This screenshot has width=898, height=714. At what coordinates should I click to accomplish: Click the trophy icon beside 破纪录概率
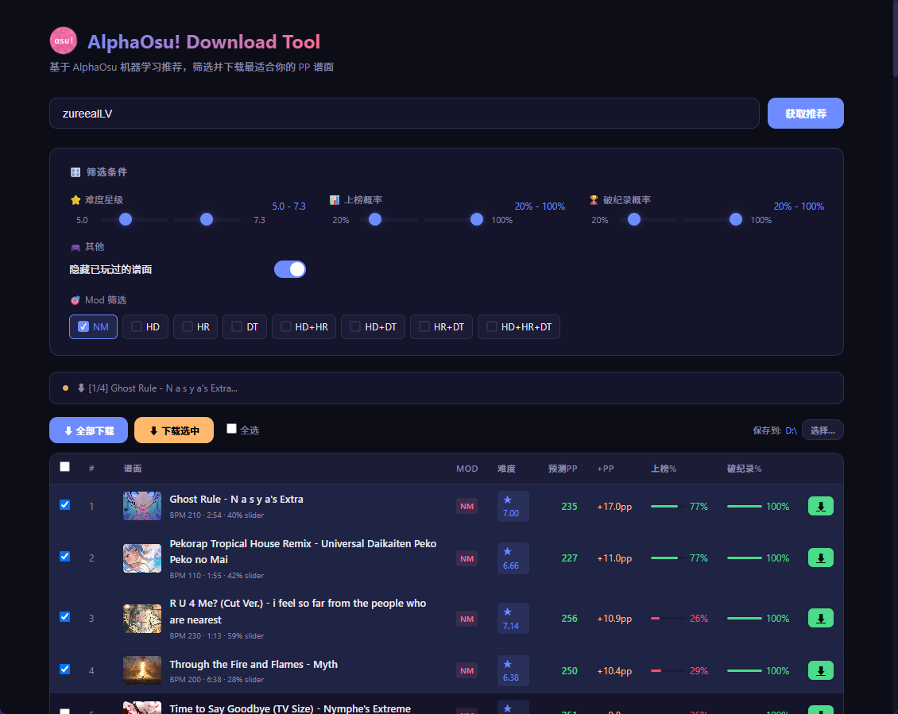tap(594, 200)
